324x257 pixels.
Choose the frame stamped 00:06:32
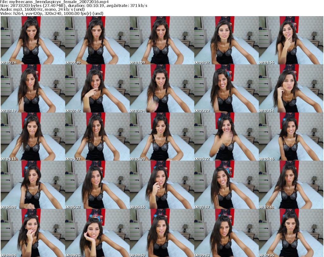97,185
